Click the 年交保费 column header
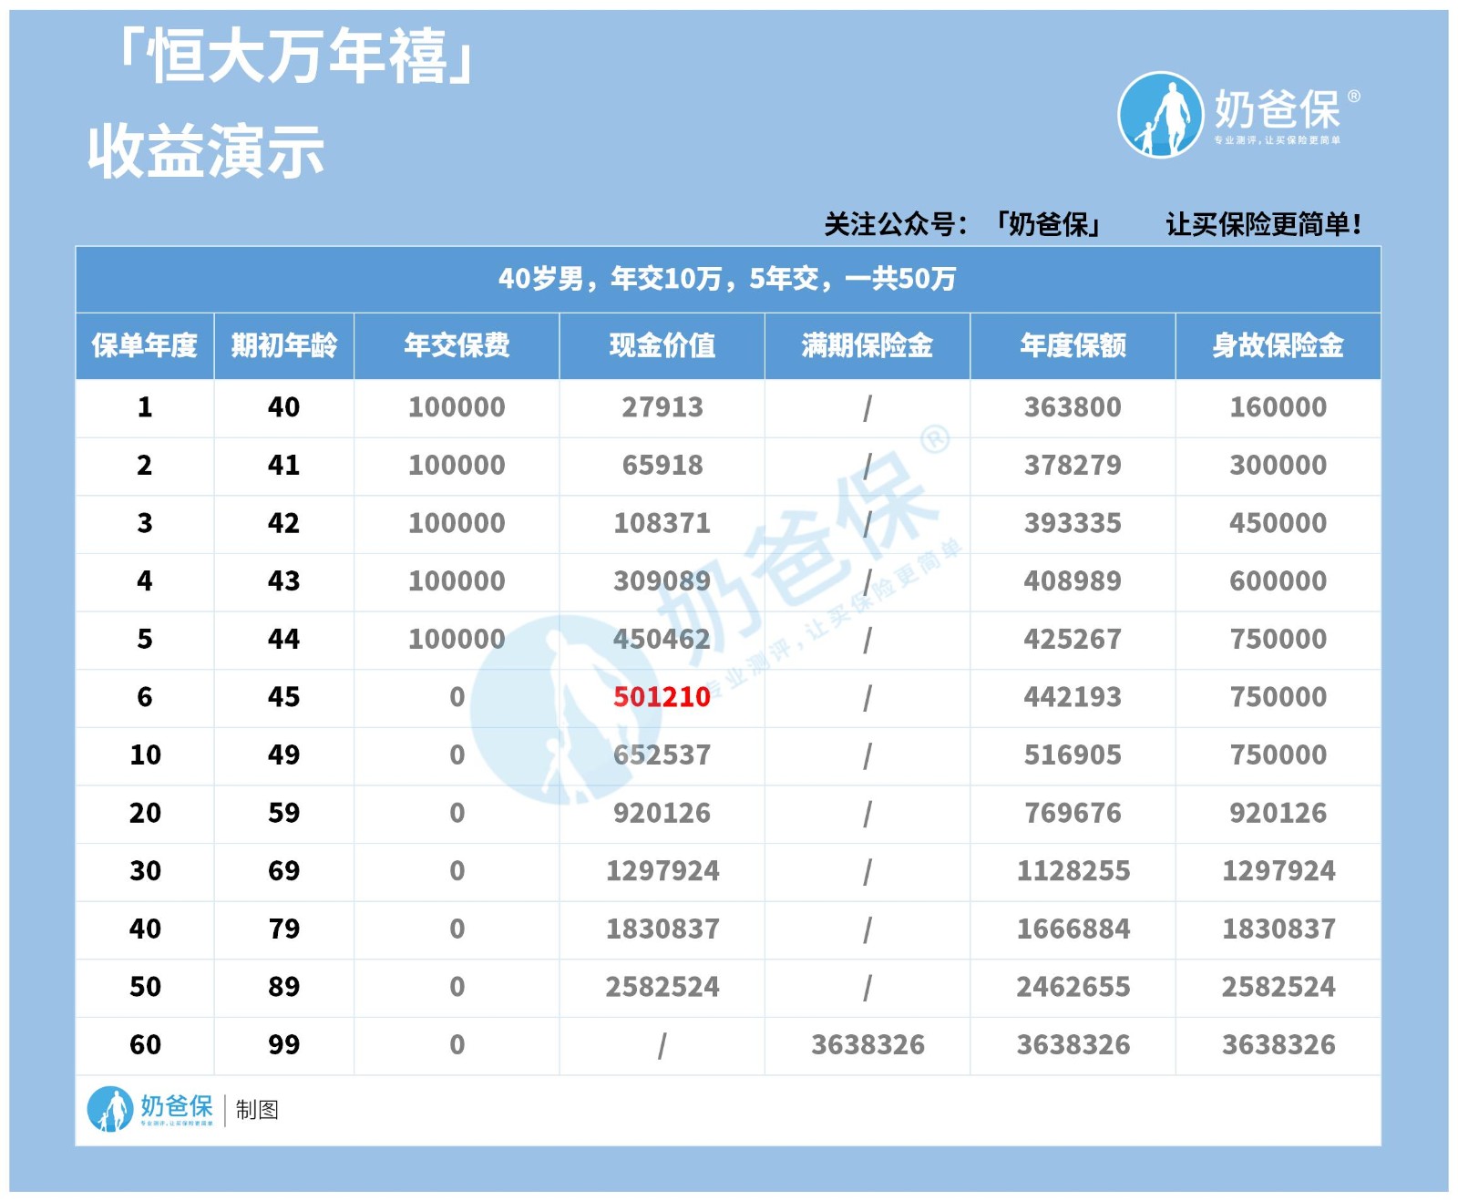Viewport: 1458px width, 1201px height. [457, 345]
